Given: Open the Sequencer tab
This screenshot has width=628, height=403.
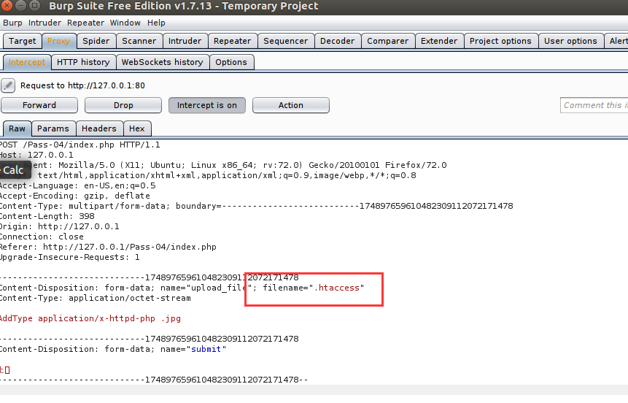Looking at the screenshot, I should click(x=286, y=41).
